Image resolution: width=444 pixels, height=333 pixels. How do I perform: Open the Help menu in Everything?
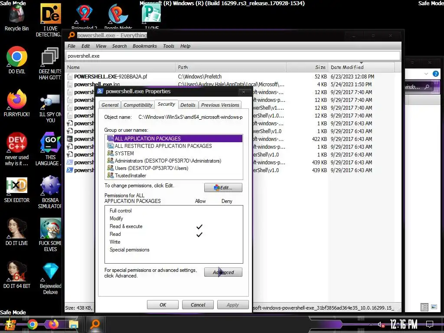186,46
